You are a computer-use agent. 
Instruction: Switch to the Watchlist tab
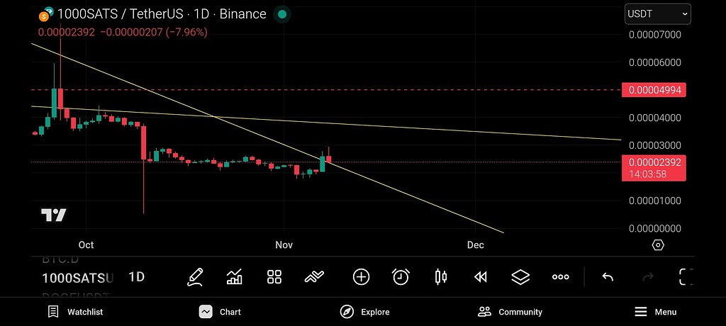click(75, 312)
